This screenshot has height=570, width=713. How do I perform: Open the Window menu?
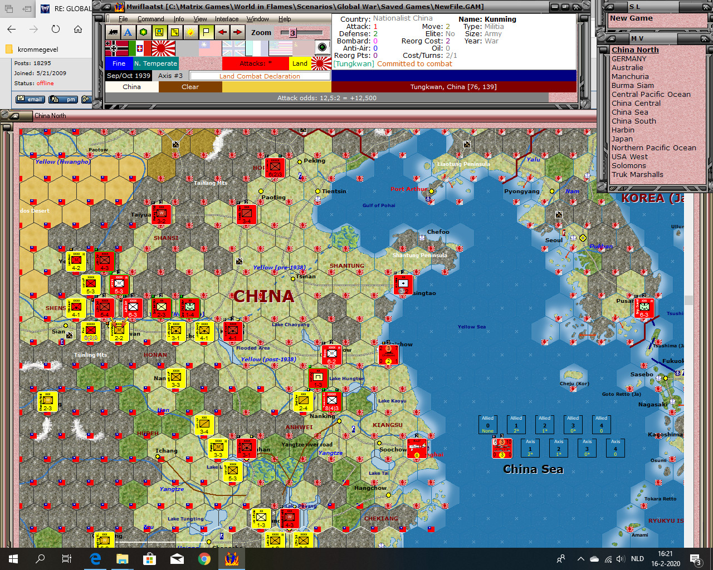258,19
